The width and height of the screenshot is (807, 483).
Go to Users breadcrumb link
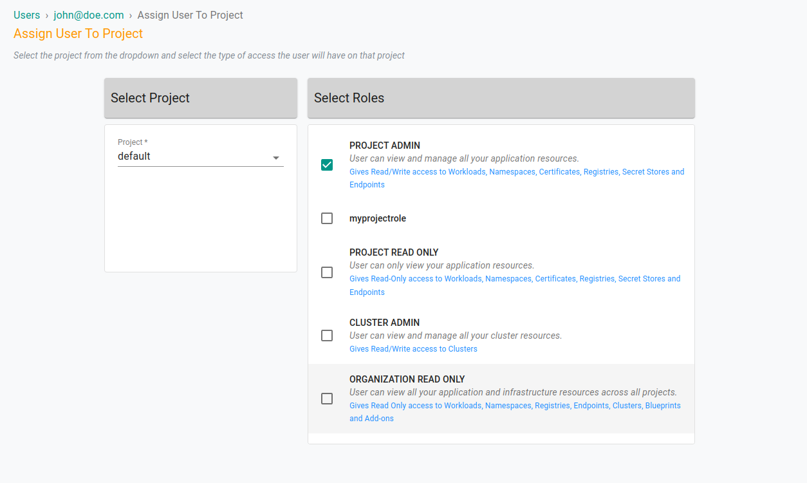[26, 15]
